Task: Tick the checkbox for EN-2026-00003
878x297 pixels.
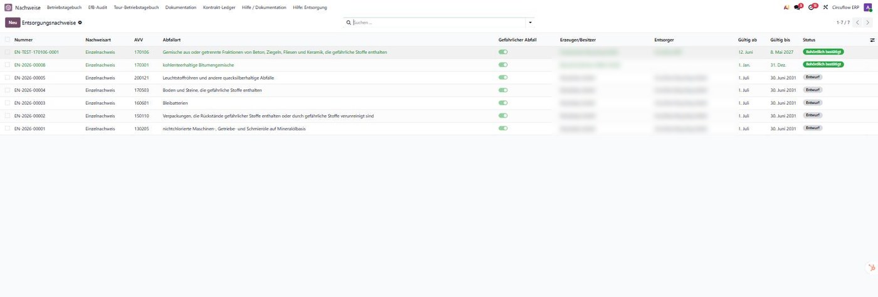Action: coord(8,103)
